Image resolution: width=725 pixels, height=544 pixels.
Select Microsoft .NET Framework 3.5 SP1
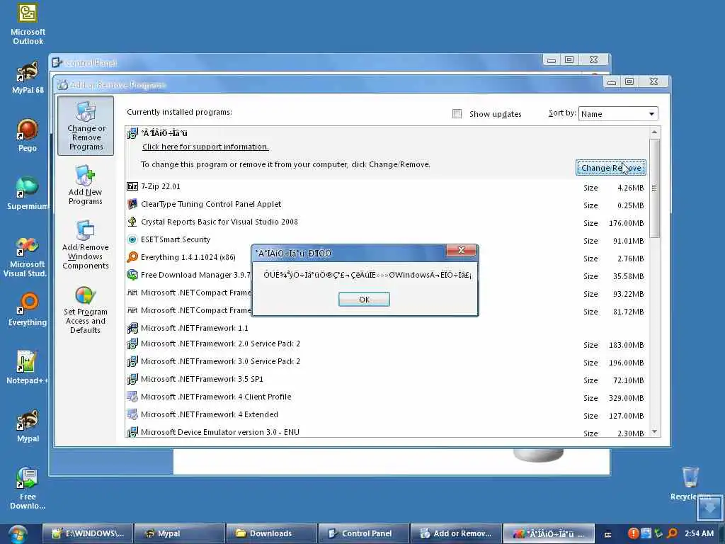387,380
